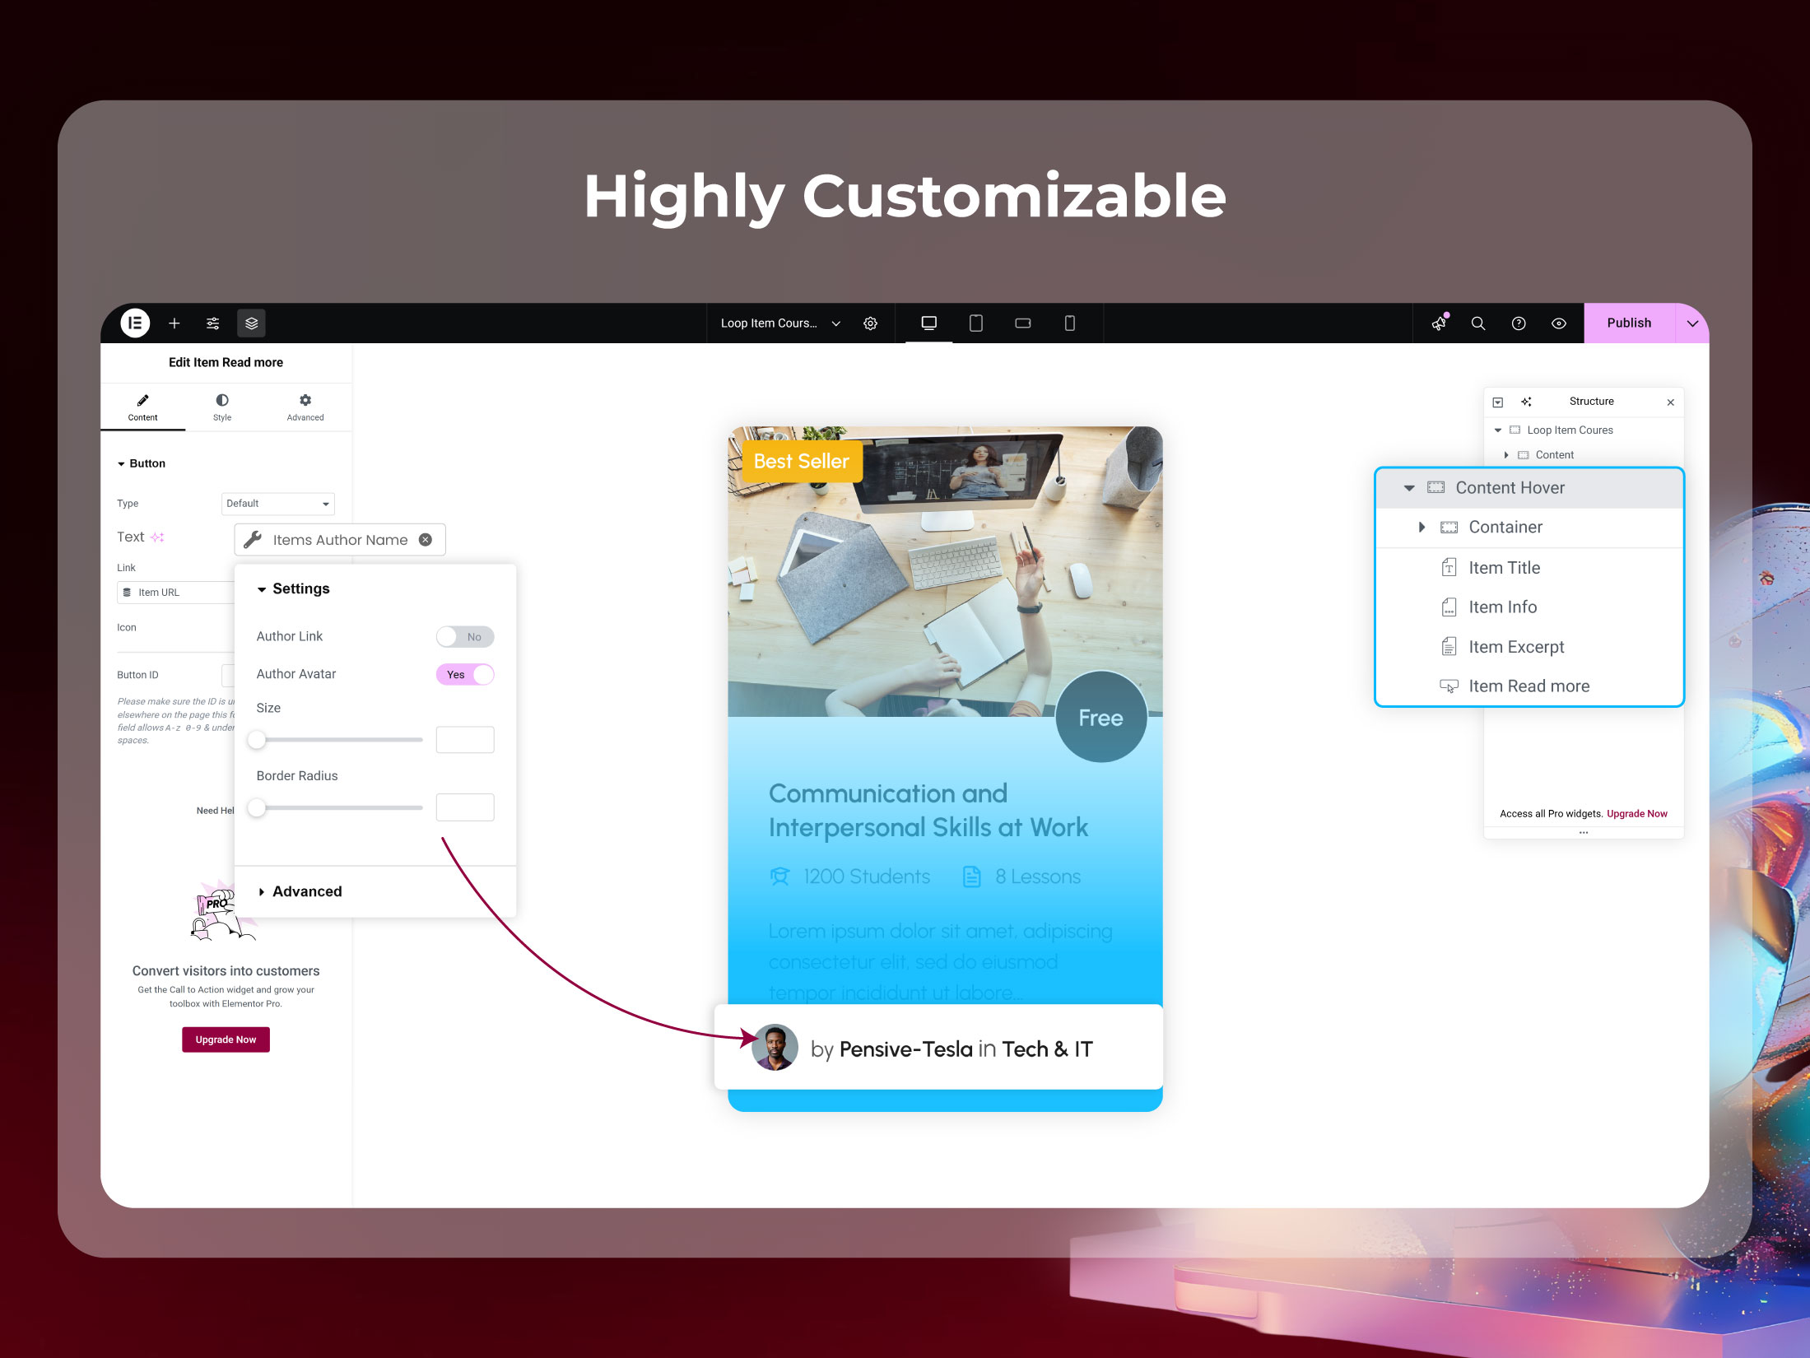Click the Publish button

point(1629,323)
